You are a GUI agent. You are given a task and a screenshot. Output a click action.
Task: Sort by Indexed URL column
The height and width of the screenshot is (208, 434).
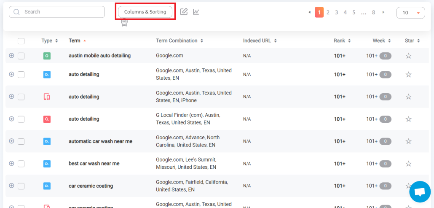pos(260,41)
